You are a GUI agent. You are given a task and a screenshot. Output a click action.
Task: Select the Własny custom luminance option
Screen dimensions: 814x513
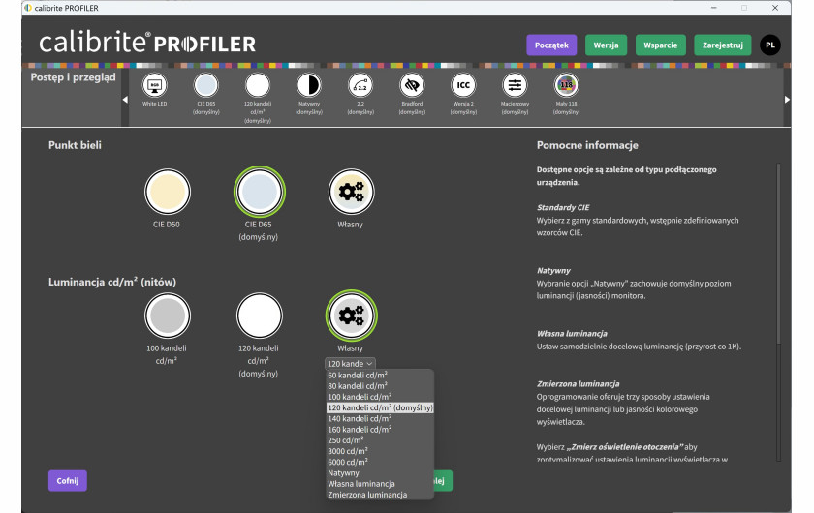(351, 316)
